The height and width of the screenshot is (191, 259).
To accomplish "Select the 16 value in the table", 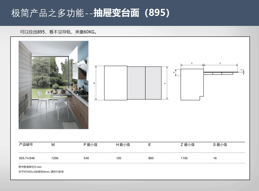I will pos(215,158).
